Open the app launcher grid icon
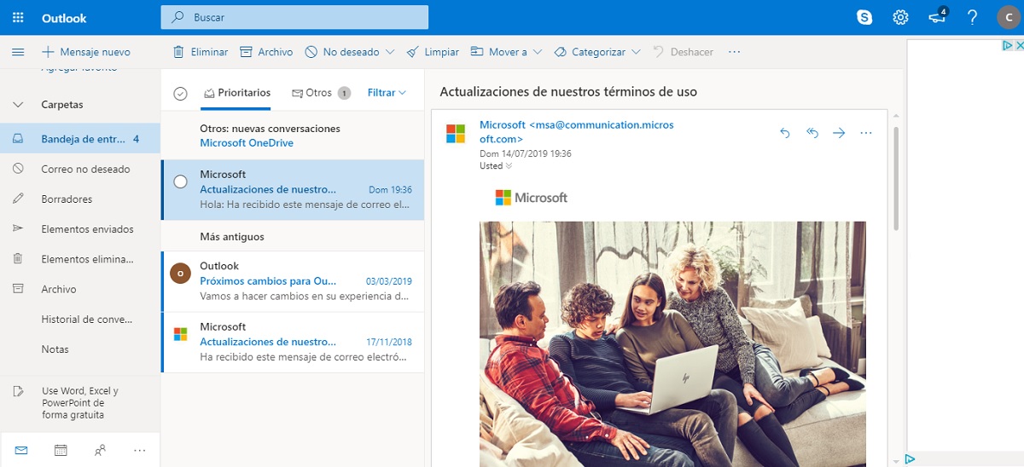 18,17
